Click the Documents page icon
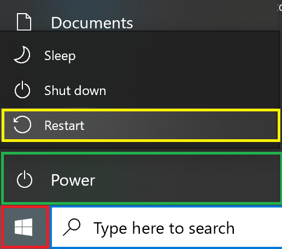282x249 pixels. coord(24,22)
